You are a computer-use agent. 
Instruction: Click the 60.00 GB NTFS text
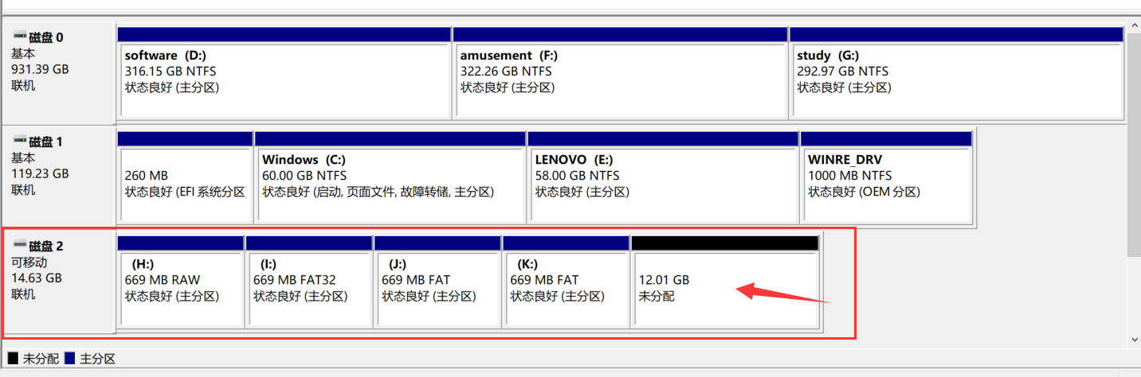(304, 176)
